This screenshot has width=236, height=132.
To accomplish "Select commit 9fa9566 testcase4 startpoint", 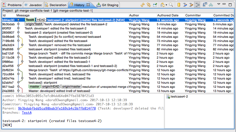I will tap(118, 49).
